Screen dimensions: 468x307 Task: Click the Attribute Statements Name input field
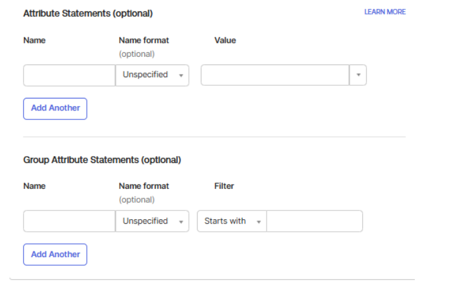[69, 75]
